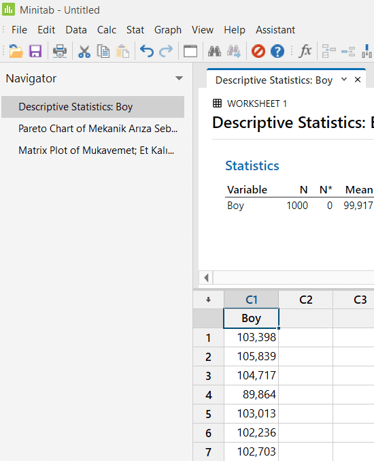Image resolution: width=374 pixels, height=461 pixels.
Task: Expand the Navigator dropdown arrow
Action: click(x=179, y=78)
